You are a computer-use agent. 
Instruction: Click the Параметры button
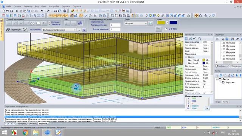[x=14, y=29]
